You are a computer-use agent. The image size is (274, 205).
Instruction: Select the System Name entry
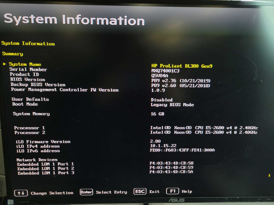[x=25, y=64]
